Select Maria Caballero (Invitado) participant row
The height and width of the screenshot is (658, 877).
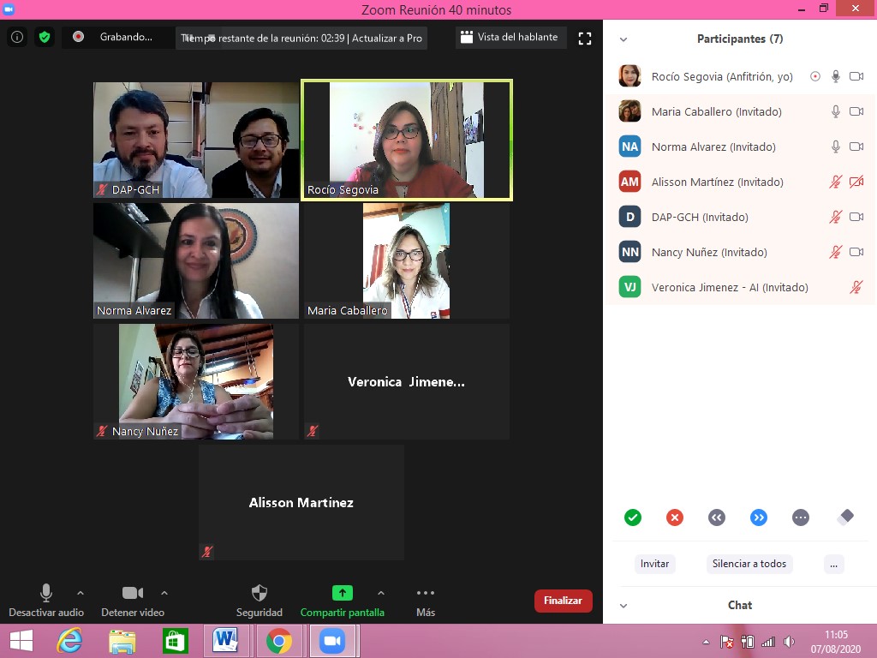(741, 111)
